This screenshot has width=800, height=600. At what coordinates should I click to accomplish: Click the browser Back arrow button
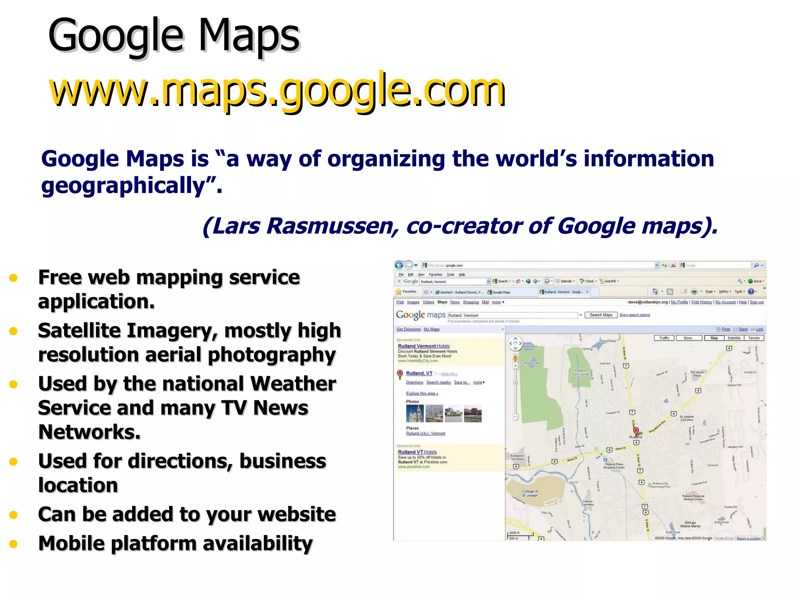point(399,265)
